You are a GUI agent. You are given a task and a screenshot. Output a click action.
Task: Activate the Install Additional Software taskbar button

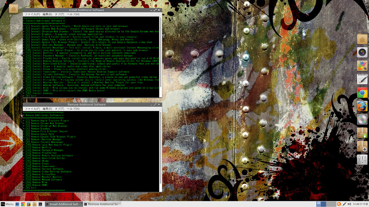(x=64, y=204)
